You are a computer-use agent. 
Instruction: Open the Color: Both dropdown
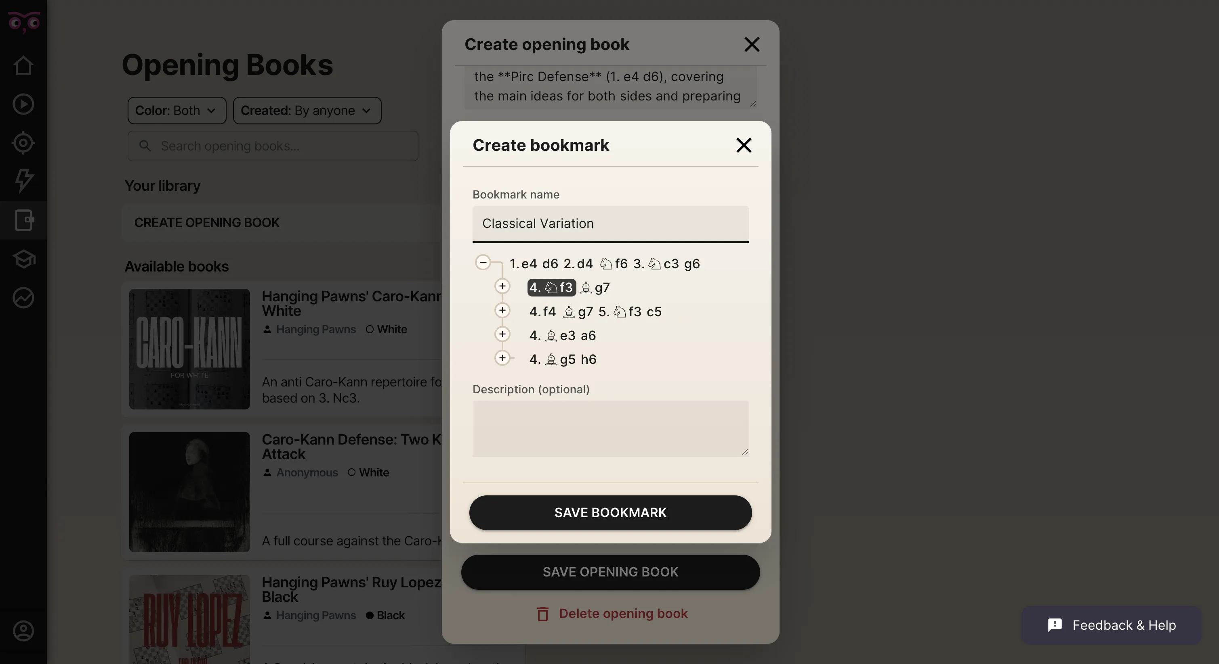pos(177,111)
